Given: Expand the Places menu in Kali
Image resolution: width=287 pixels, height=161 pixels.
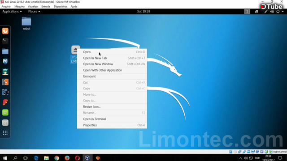Looking at the screenshot, I should click(x=34, y=11).
